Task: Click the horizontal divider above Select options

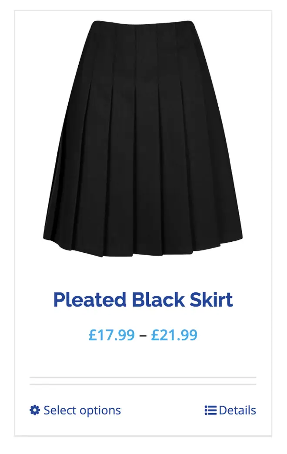Action: [143, 384]
